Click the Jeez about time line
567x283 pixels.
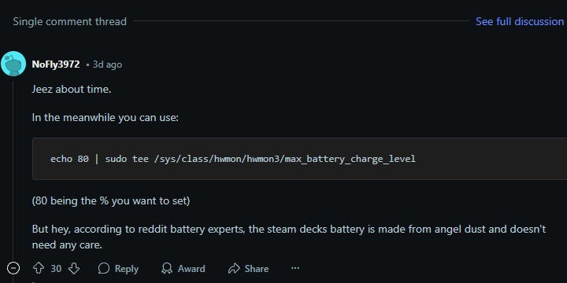click(71, 89)
